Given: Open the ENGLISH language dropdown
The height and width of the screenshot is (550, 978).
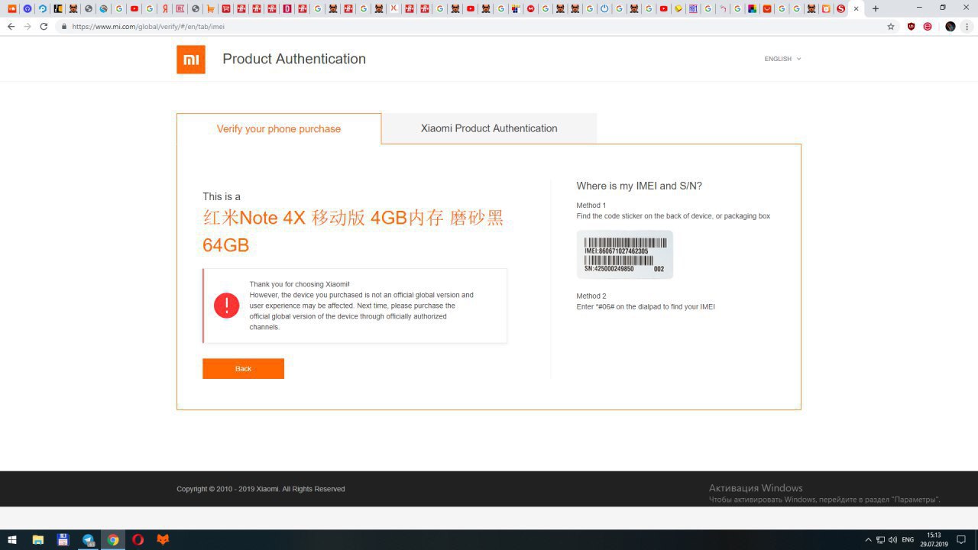Looking at the screenshot, I should (x=782, y=59).
